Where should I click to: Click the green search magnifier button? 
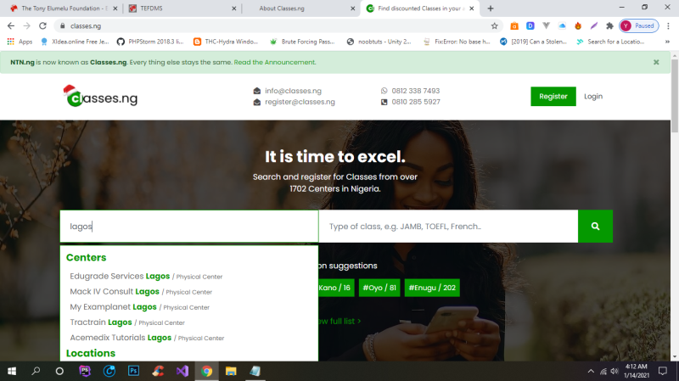click(595, 226)
